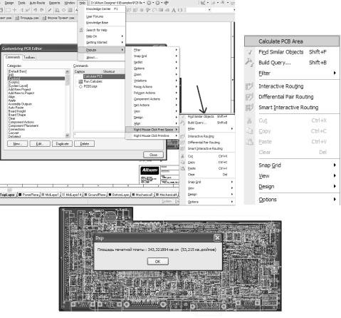Select 'Add New to Project' category
Viewport: 341px width, 318px height.
click(21, 93)
